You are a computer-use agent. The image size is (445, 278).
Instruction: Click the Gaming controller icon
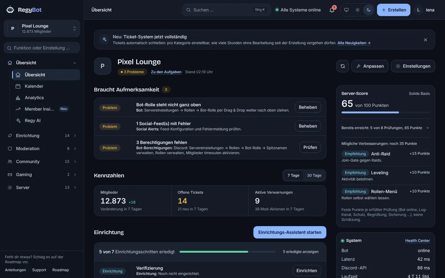10,175
